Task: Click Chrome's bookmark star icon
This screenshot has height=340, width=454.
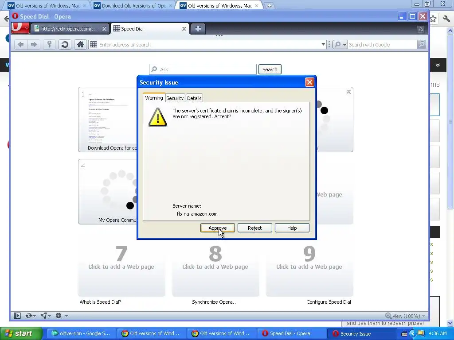Action: point(433,19)
